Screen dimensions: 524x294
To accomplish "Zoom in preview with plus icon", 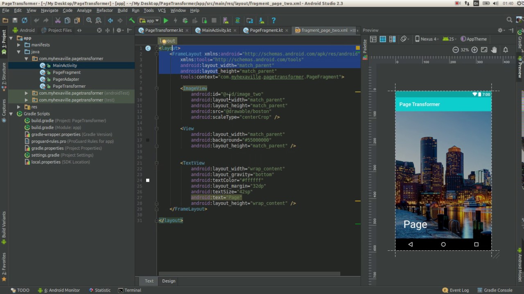I will tap(474, 50).
